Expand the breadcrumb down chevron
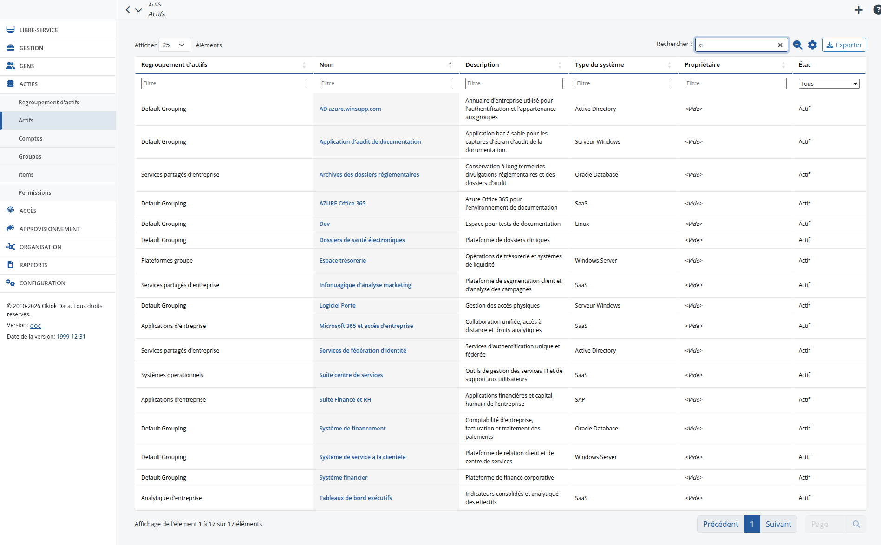Viewport: 881px width, 545px height. click(138, 10)
